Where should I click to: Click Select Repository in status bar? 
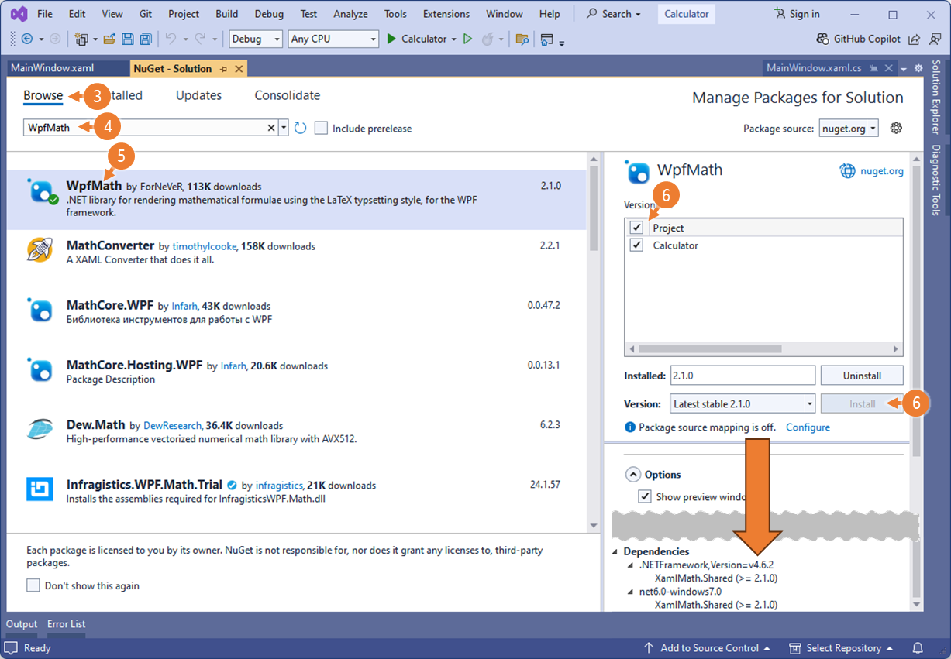[841, 648]
